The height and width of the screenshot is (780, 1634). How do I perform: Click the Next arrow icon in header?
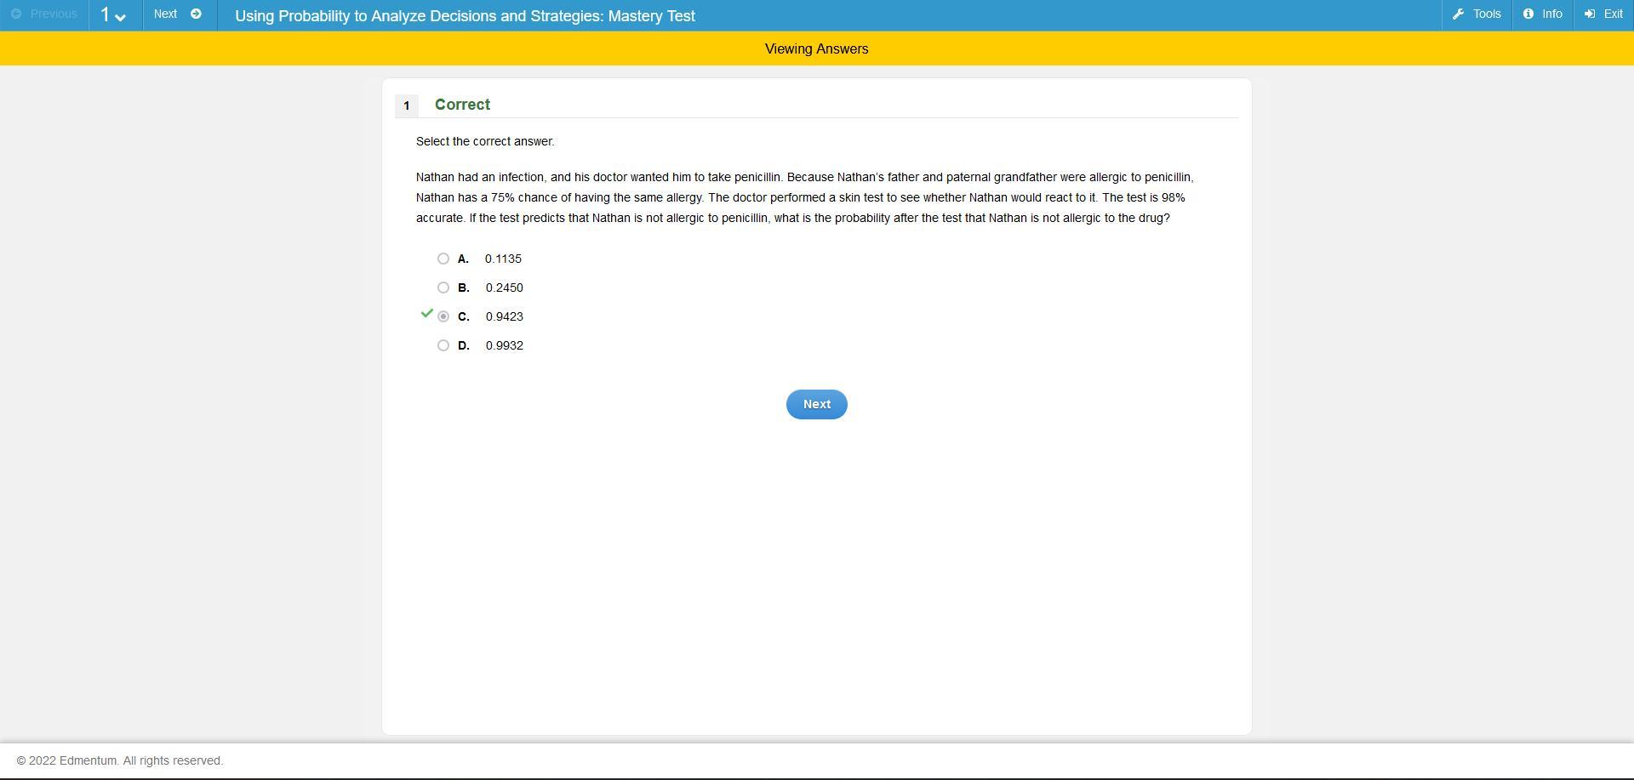[x=196, y=14]
